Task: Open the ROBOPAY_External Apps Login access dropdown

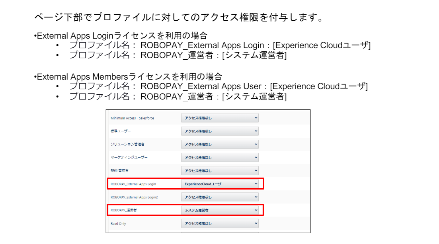Action: [220, 184]
